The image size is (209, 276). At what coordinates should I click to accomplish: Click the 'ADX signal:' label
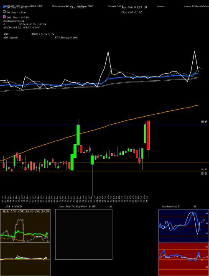pos(10,38)
